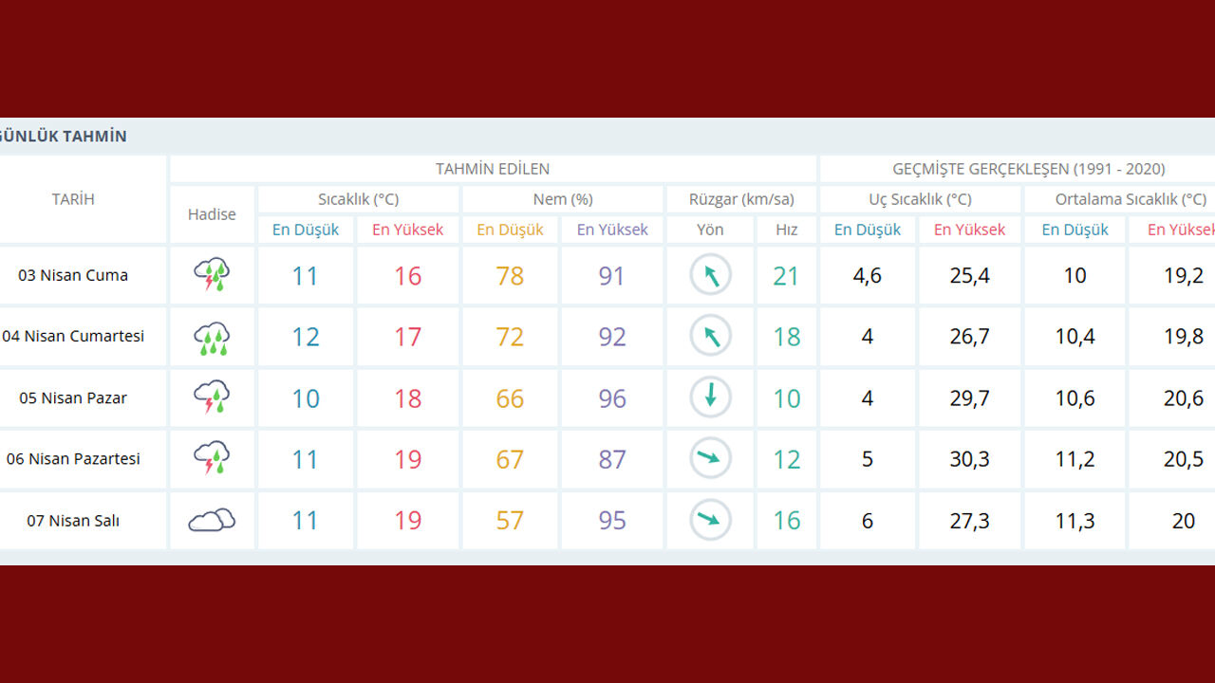Screen dimensions: 1215x683
Task: Click the rain icon for 04 Nisan Cumartesi
Action: (x=212, y=337)
